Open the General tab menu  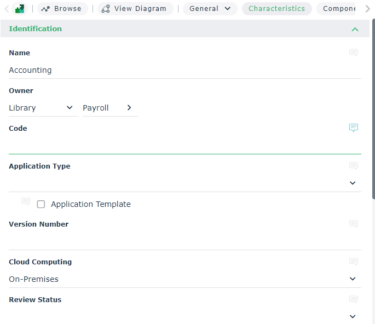point(210,9)
